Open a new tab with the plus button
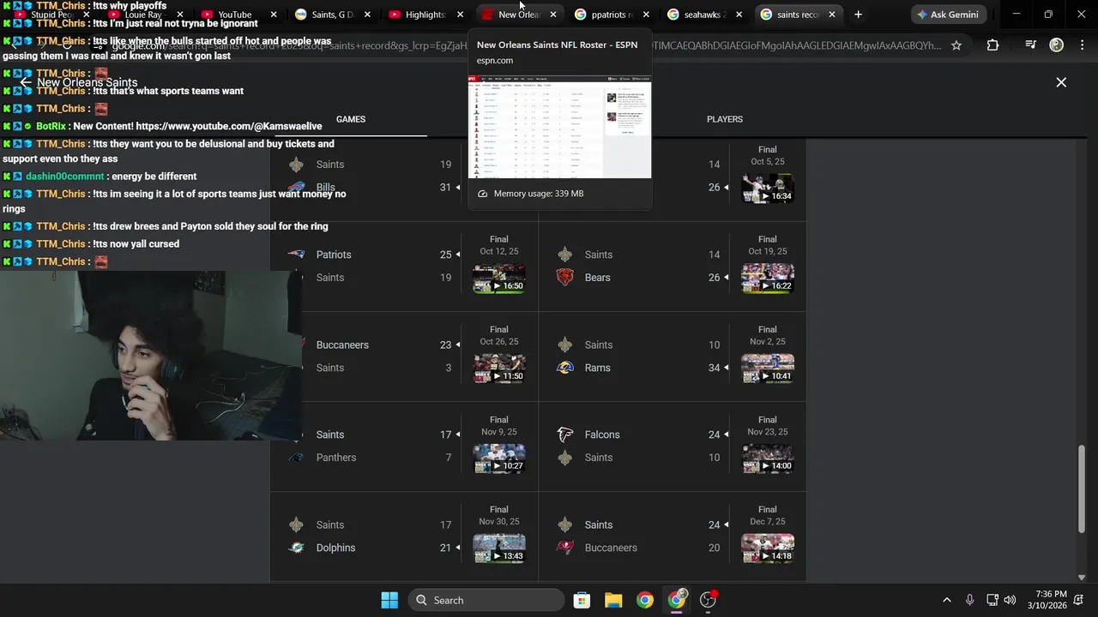 pyautogui.click(x=858, y=15)
